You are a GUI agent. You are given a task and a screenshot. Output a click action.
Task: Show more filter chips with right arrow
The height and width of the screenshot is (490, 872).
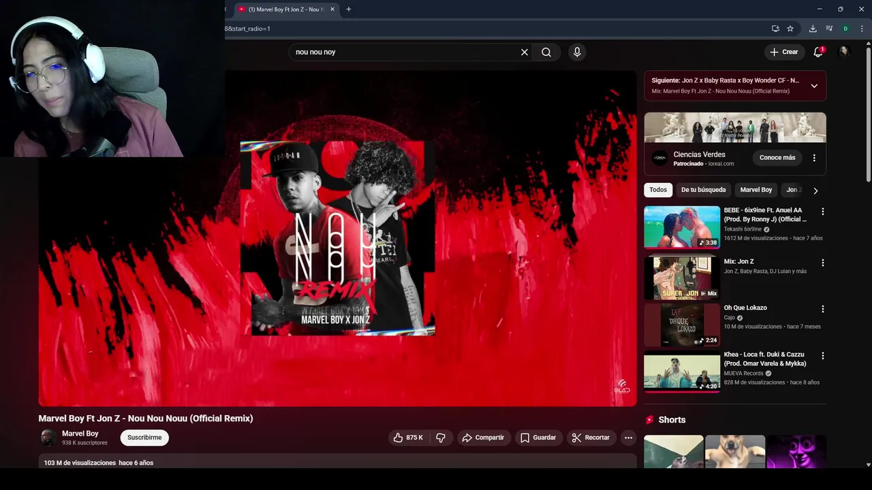pyautogui.click(x=815, y=191)
